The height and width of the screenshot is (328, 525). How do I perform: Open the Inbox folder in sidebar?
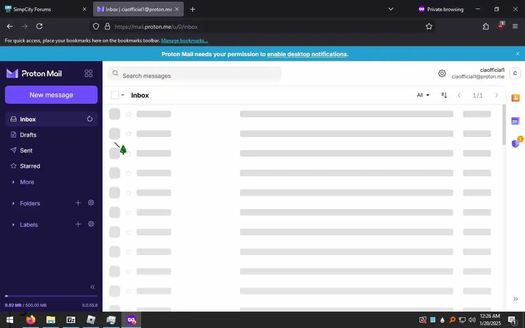point(51,119)
